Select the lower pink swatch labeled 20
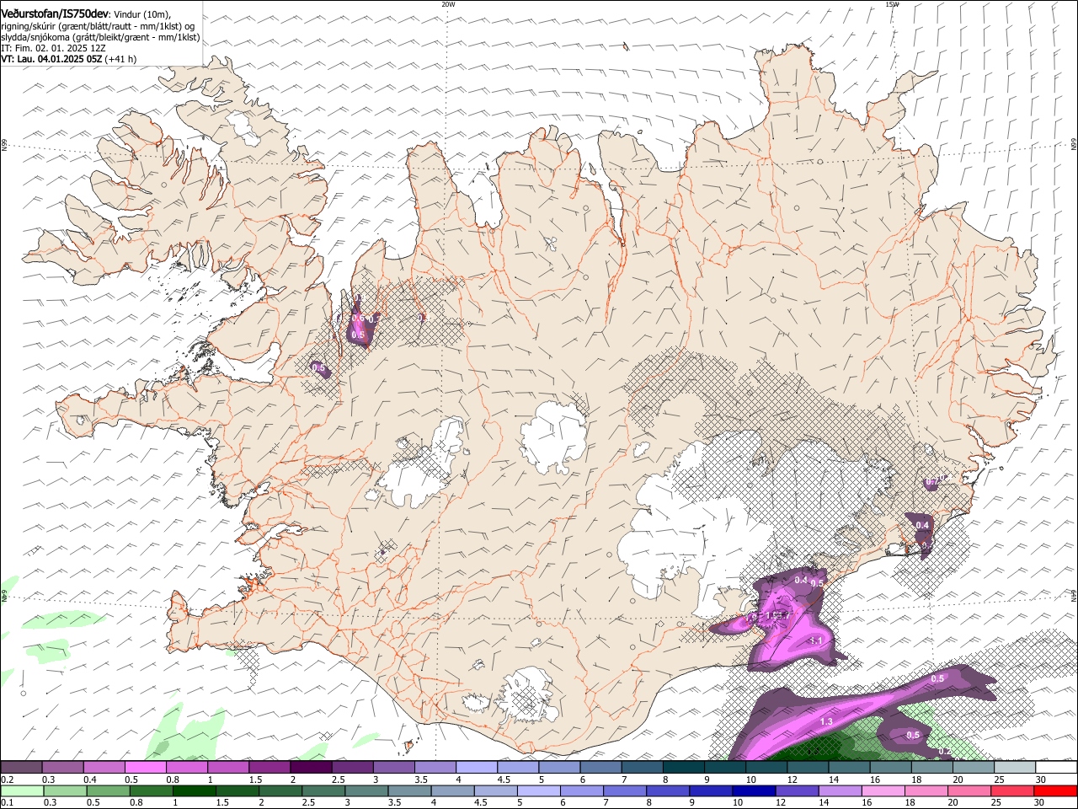Viewport: 1078px width, 809px height. [970, 791]
